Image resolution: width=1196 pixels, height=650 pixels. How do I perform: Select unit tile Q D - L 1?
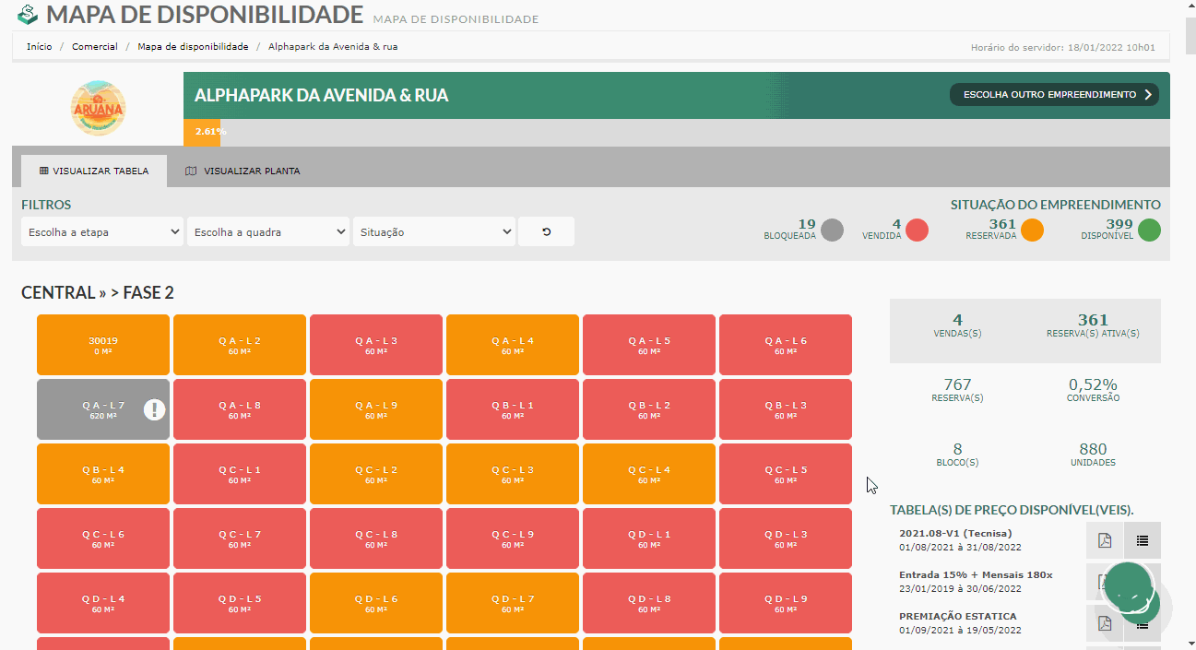(649, 538)
